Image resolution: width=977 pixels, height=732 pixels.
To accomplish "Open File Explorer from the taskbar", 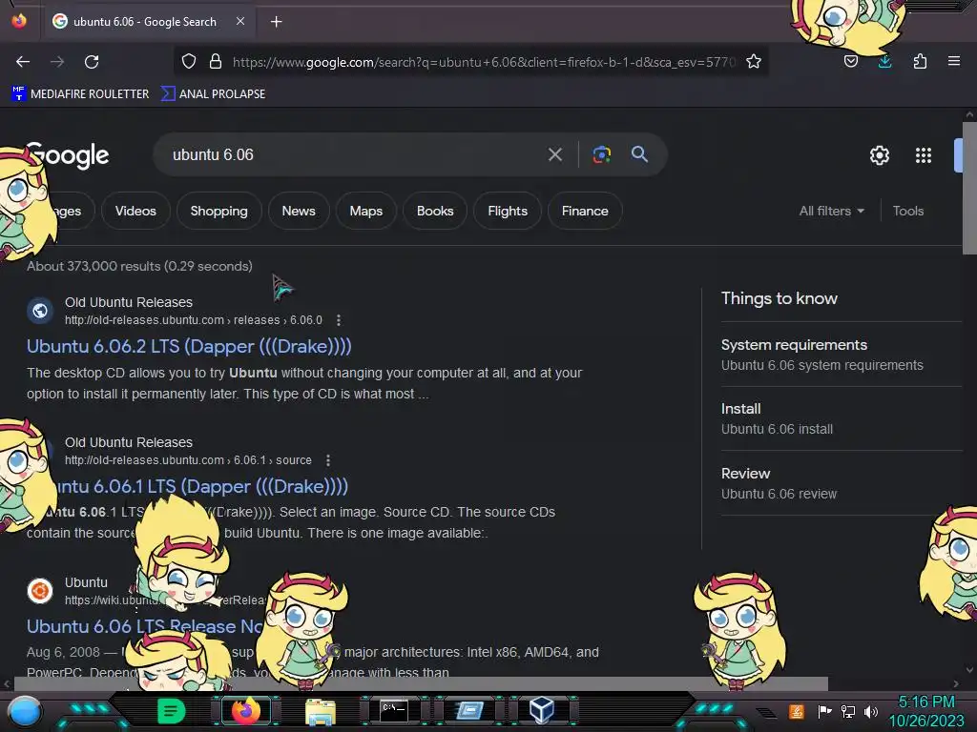I will pos(321,711).
